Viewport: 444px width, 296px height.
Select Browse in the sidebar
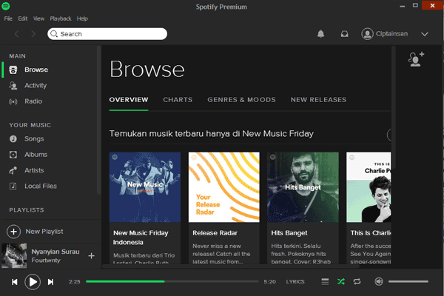coord(36,70)
